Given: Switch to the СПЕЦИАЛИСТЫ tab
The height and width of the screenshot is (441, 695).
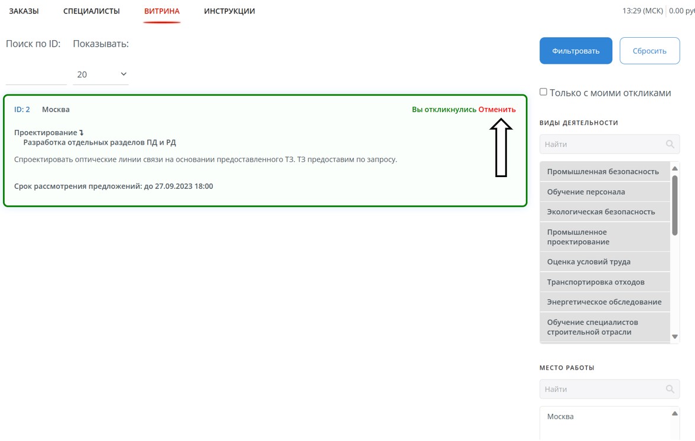Looking at the screenshot, I should pyautogui.click(x=92, y=11).
